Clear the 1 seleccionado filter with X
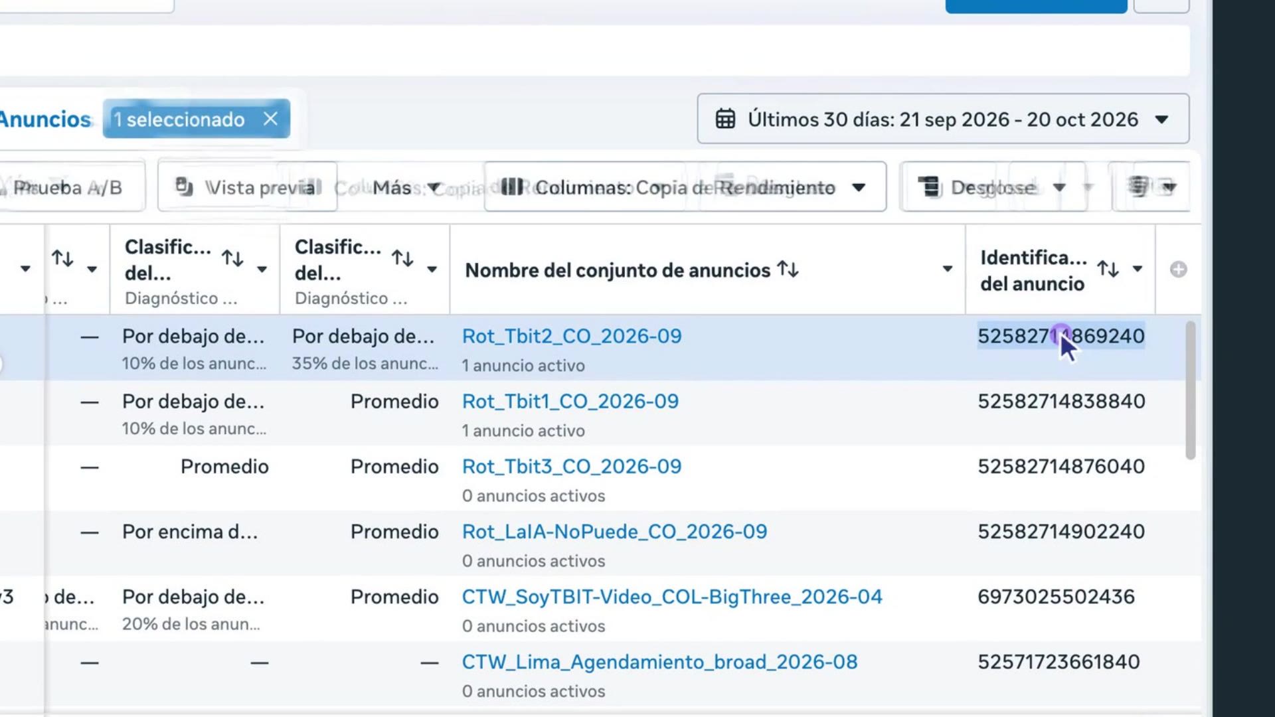The width and height of the screenshot is (1275, 717). [x=270, y=119]
